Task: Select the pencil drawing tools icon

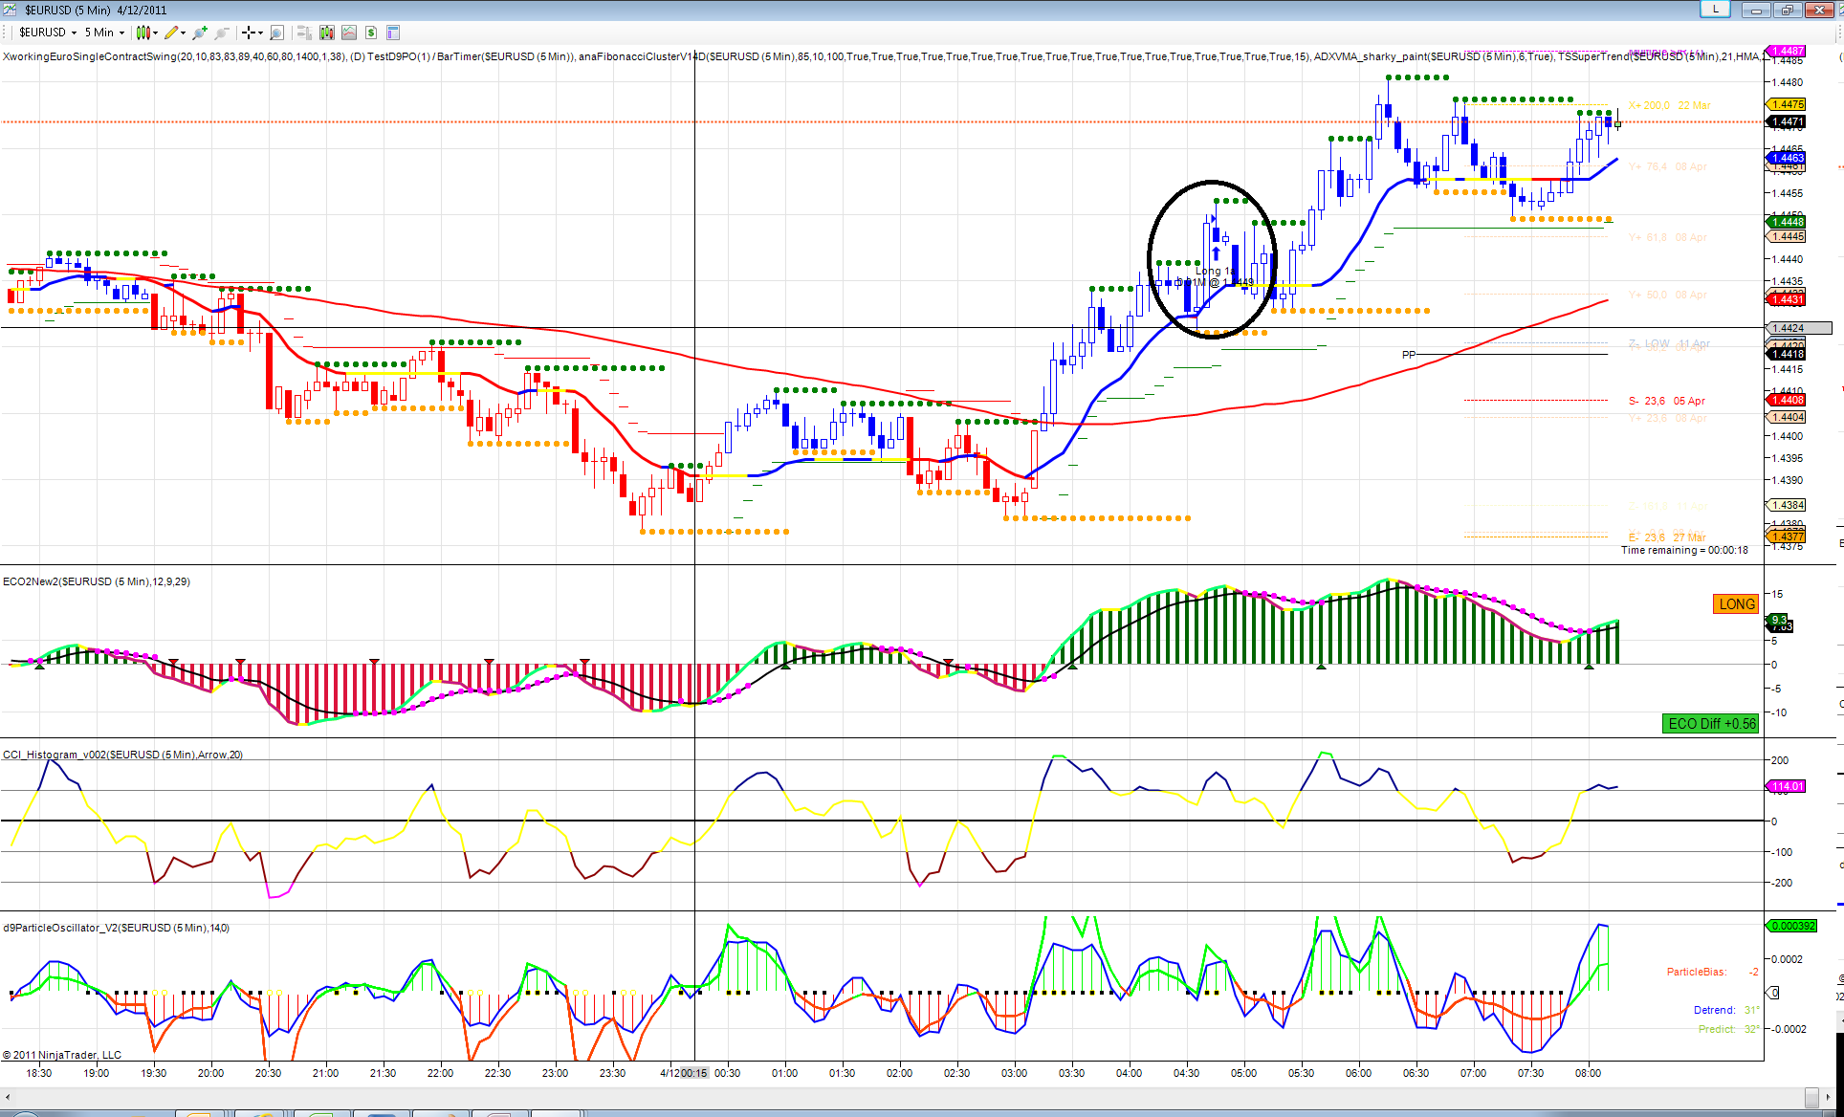Action: click(171, 33)
